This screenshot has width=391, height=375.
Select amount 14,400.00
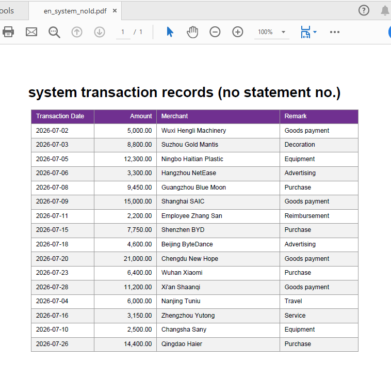[x=138, y=345]
